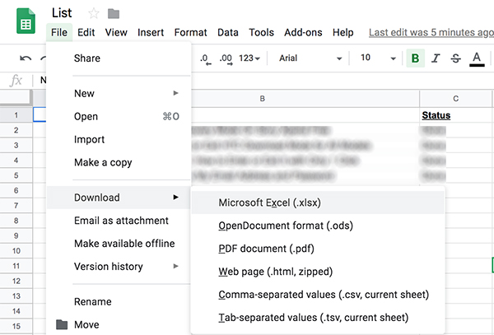Expand the Download submenu

pyautogui.click(x=119, y=198)
